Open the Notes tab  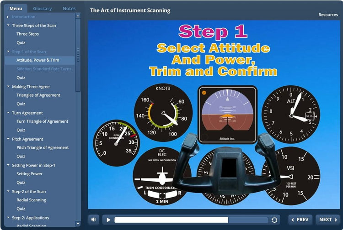(x=69, y=8)
